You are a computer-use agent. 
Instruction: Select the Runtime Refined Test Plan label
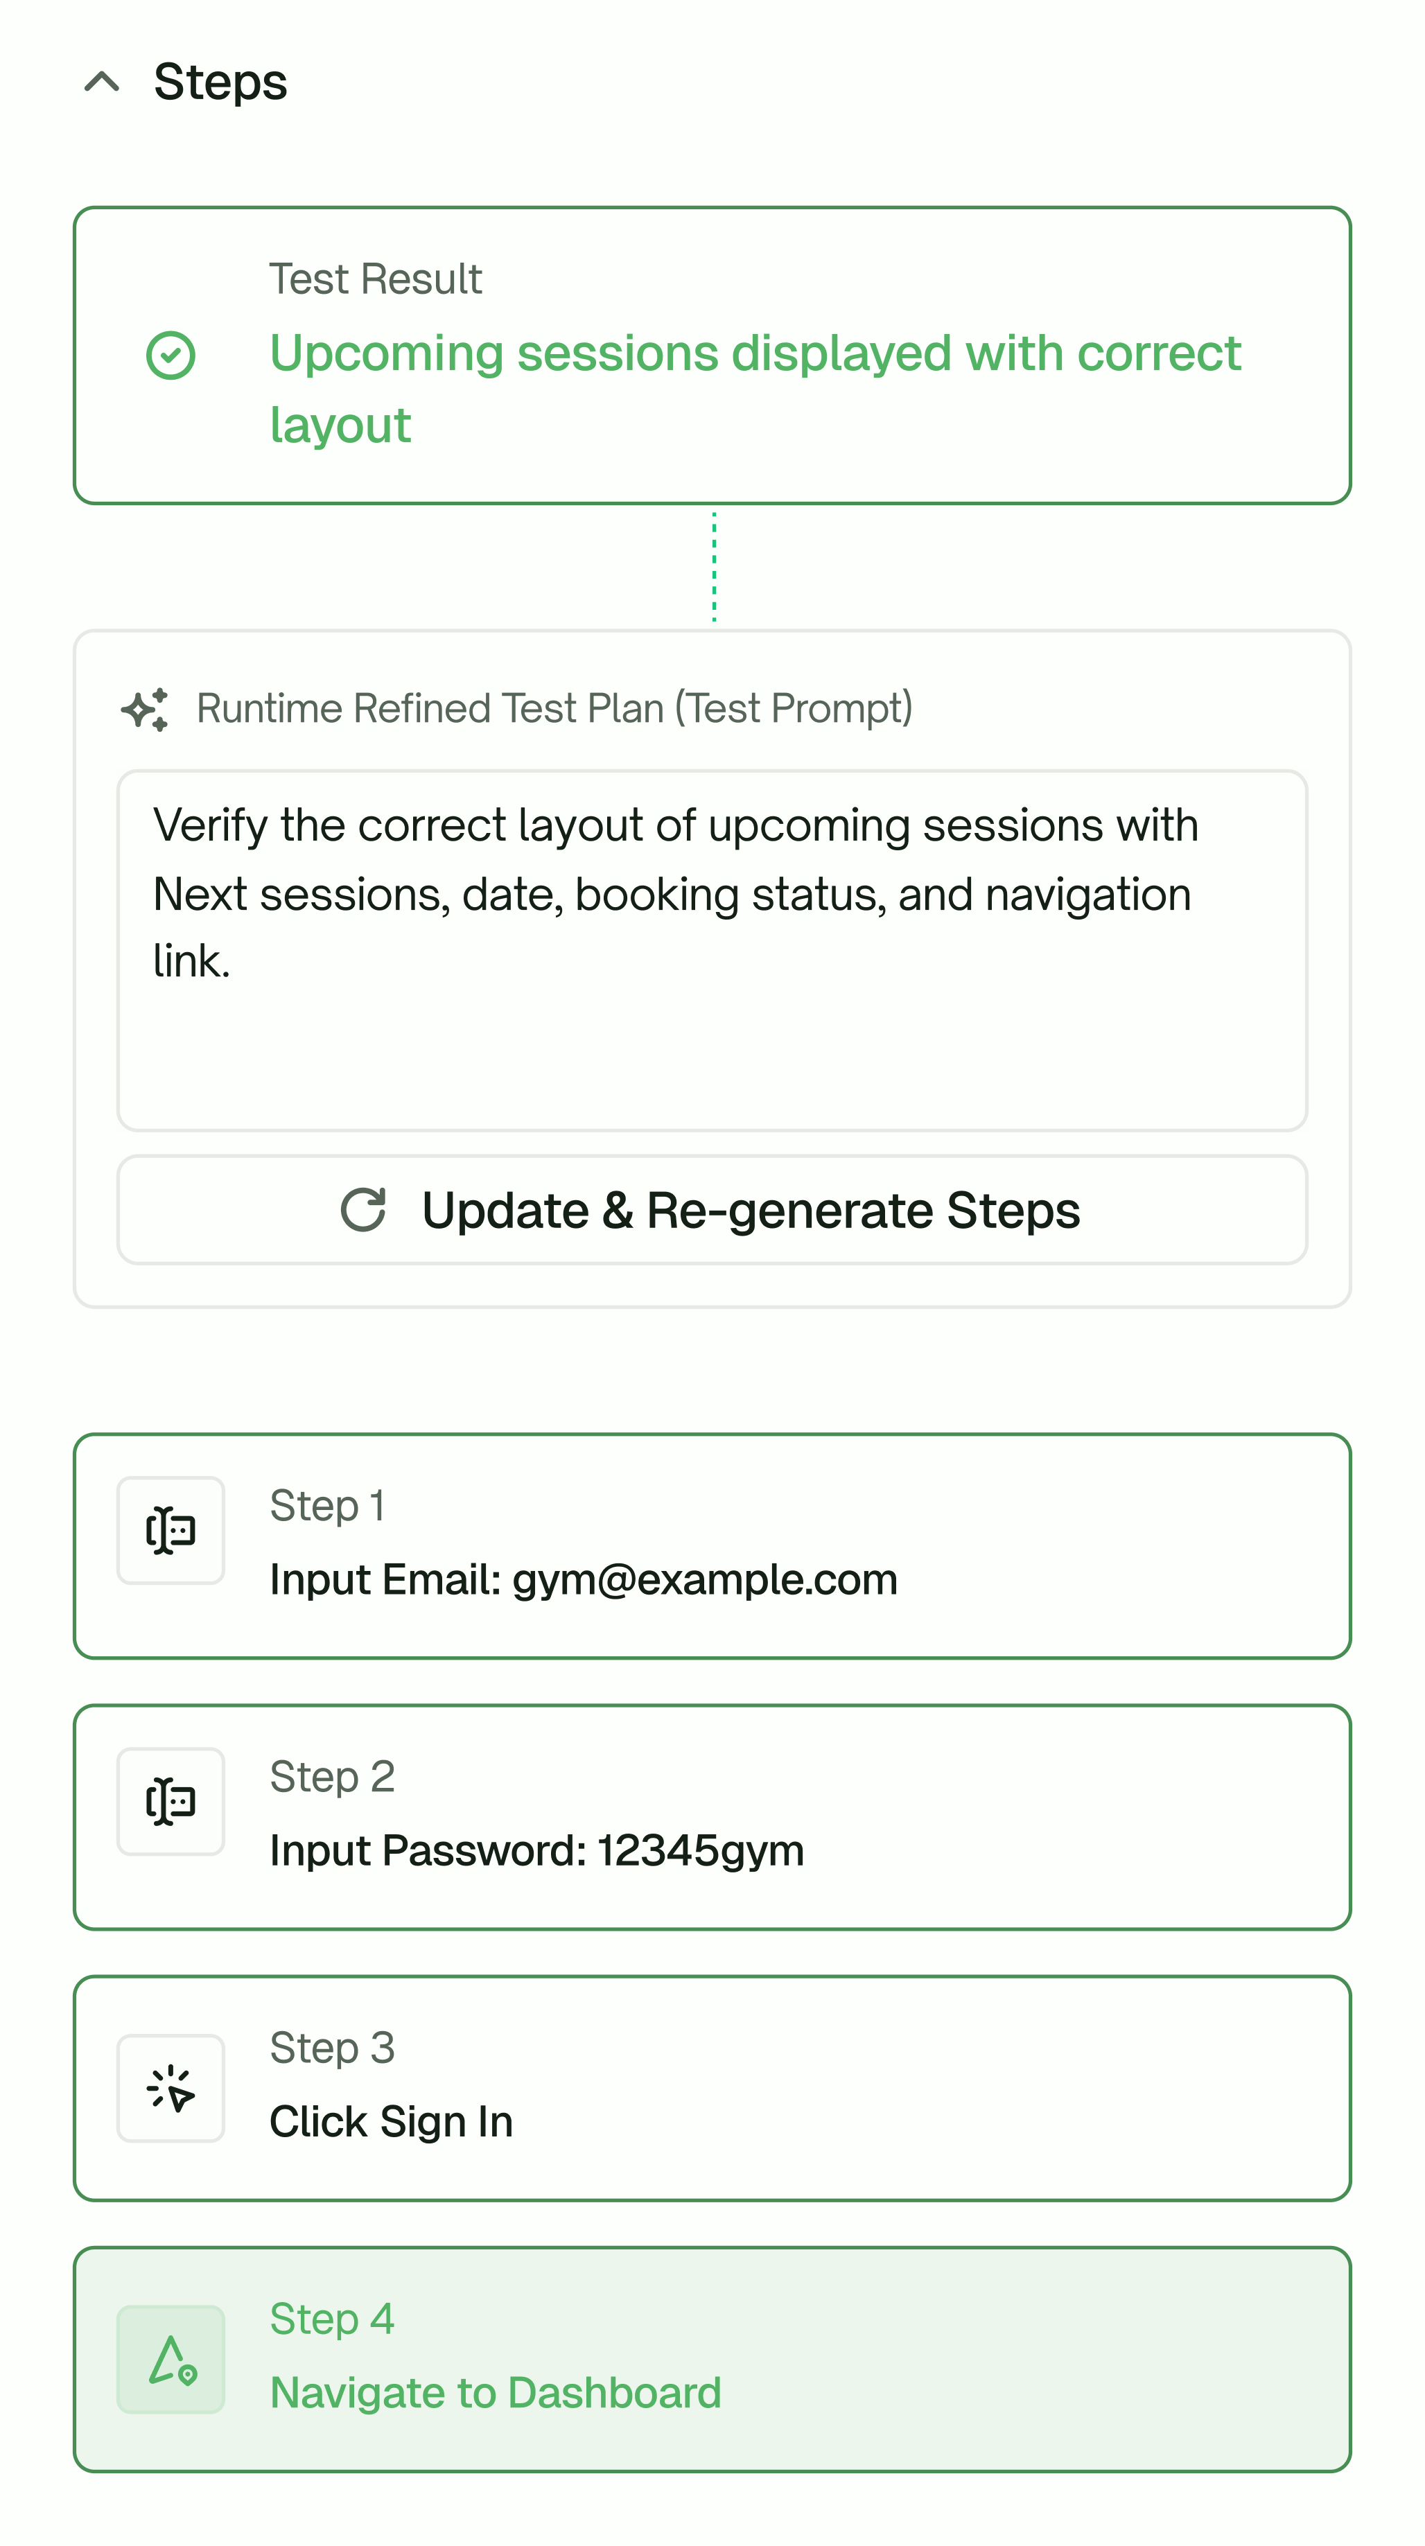tap(554, 709)
